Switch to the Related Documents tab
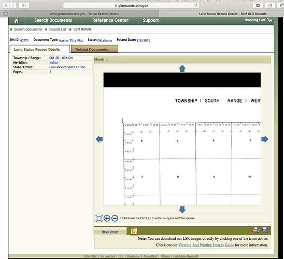Image resolution: width=284 pixels, height=259 pixels. coord(94,49)
